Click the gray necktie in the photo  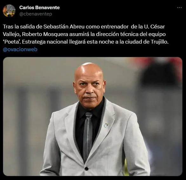[x=88, y=136]
